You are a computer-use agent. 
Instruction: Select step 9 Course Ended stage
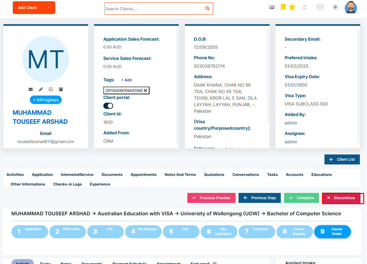(x=332, y=231)
